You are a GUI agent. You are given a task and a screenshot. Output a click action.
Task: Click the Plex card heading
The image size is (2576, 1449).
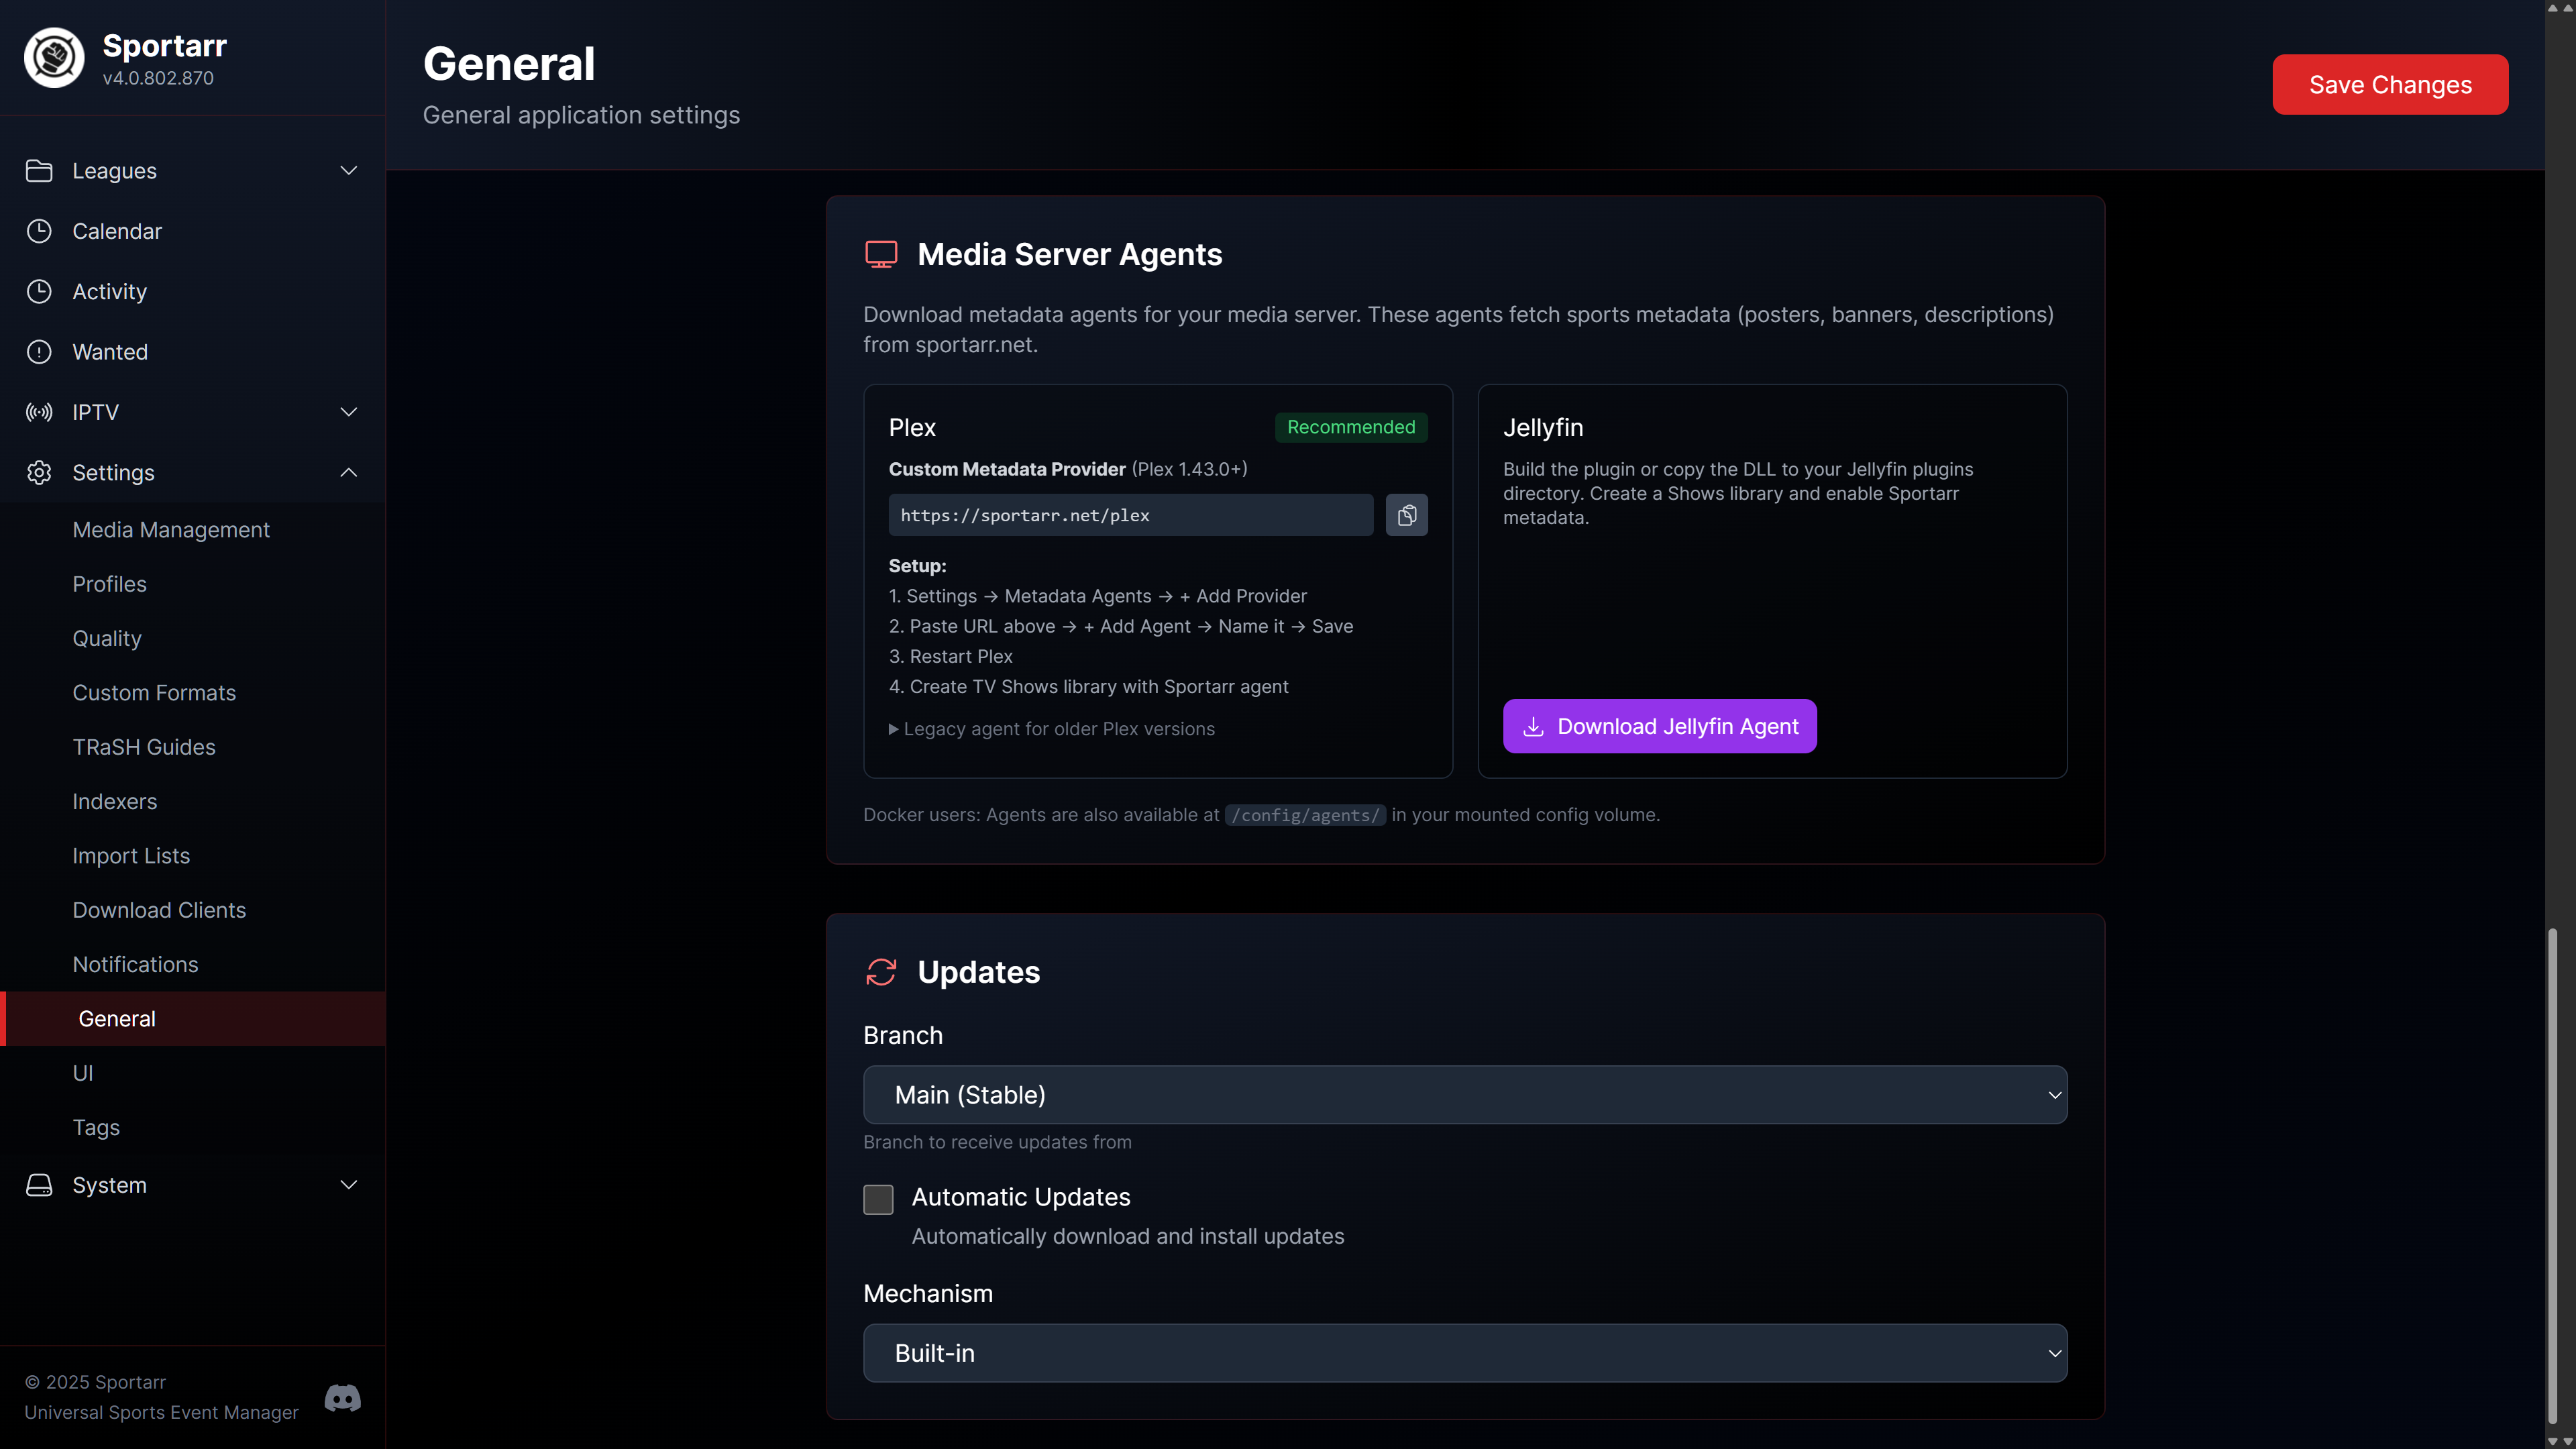(912, 427)
